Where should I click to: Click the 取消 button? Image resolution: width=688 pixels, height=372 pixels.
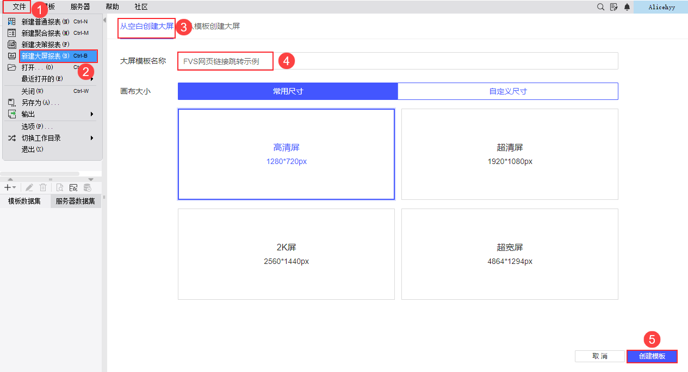click(600, 356)
